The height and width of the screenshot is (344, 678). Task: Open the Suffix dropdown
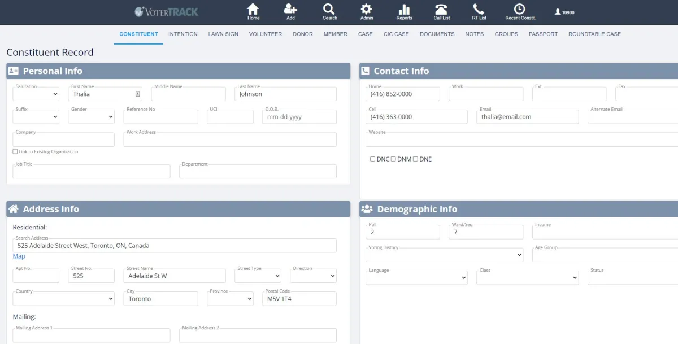[36, 117]
